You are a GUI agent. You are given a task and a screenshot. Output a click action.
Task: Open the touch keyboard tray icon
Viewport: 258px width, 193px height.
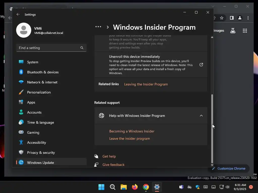(206, 187)
